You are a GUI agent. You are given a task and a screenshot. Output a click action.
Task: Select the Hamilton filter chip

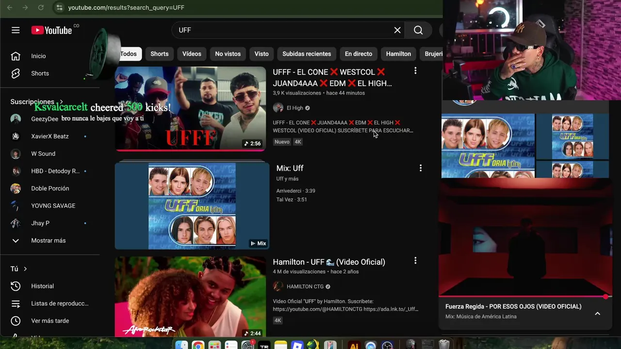coord(398,54)
